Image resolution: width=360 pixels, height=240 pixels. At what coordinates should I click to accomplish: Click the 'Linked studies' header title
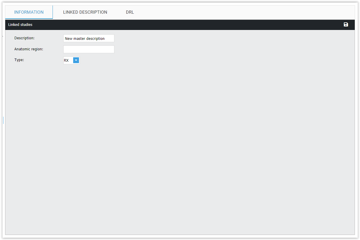20,25
